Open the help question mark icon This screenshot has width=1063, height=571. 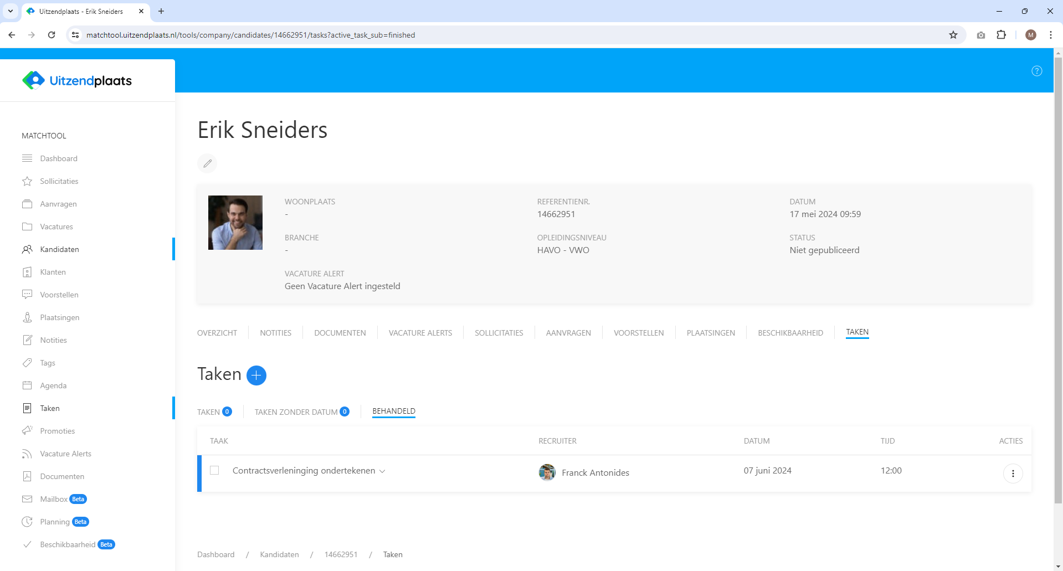tap(1036, 71)
